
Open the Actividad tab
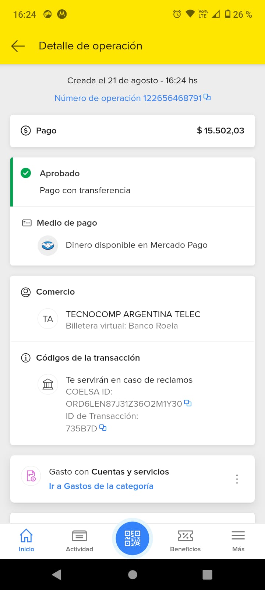coord(79,541)
